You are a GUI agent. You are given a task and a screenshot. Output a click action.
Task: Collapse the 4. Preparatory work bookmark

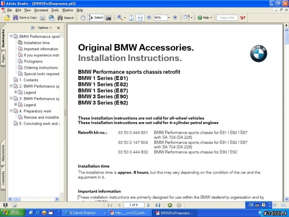point(11,111)
